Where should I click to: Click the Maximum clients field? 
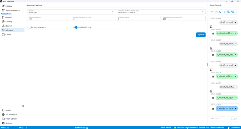click(x=139, y=18)
